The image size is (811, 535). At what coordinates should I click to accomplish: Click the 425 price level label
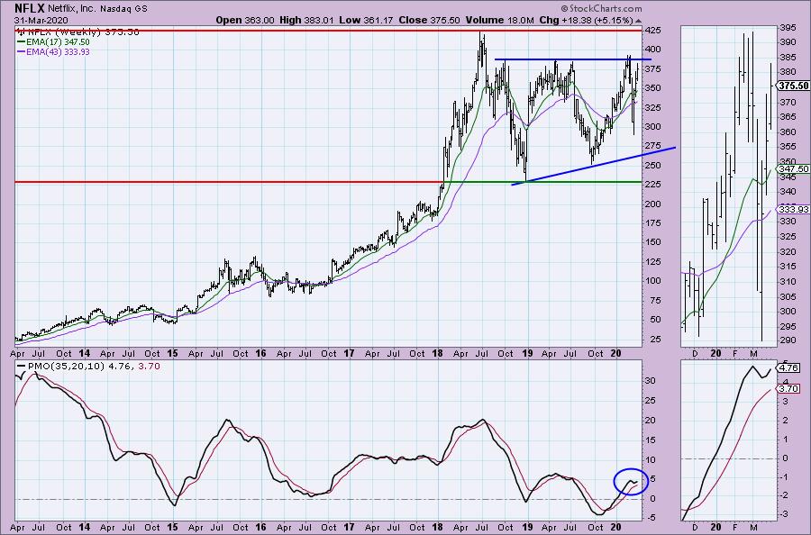click(652, 31)
